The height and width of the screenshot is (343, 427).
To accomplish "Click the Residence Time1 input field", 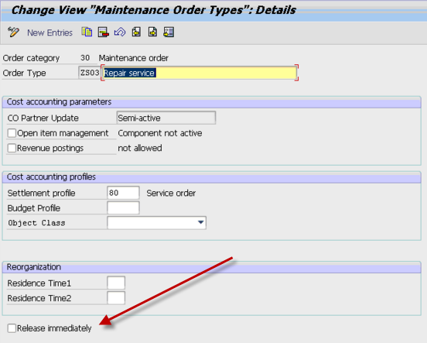I will click(x=116, y=283).
